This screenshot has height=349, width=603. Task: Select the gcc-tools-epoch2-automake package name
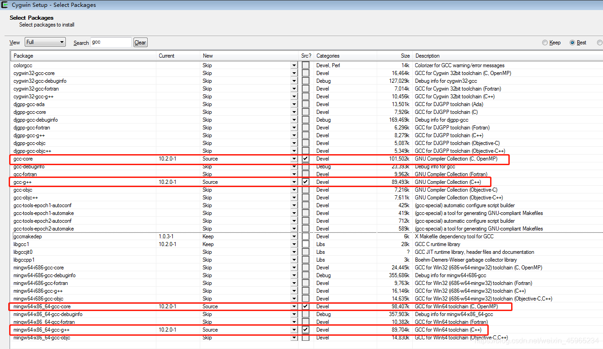(x=43, y=229)
